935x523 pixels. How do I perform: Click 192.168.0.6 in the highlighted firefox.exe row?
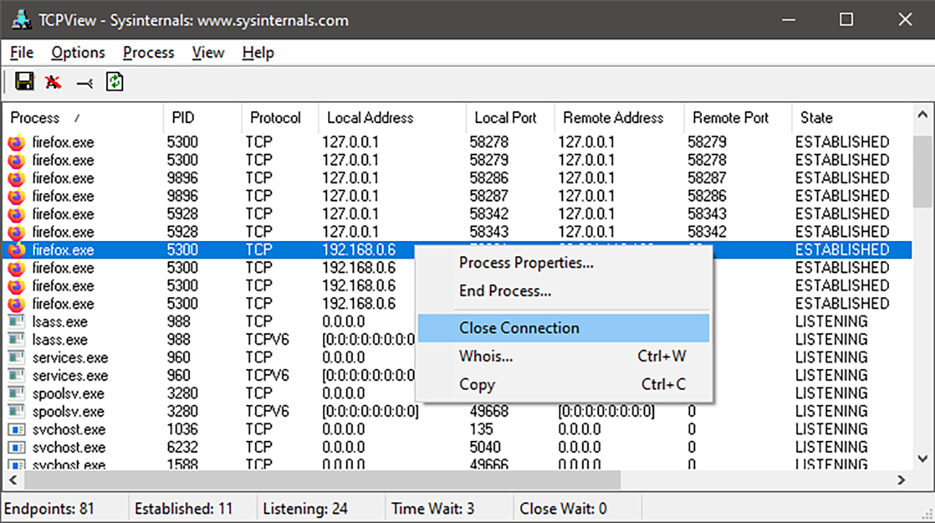[x=359, y=250]
